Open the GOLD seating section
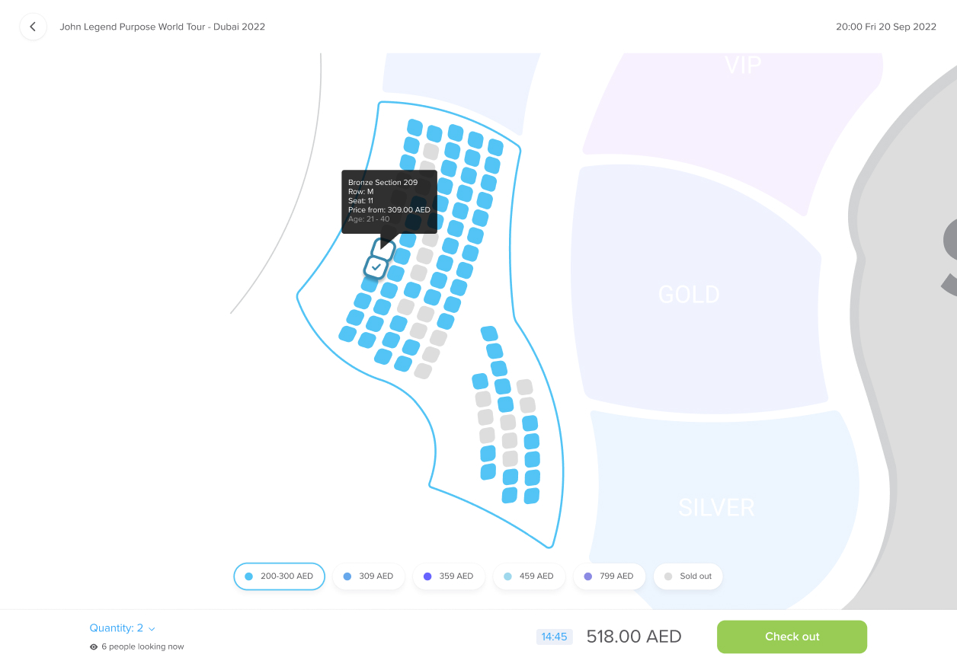Image resolution: width=957 pixels, height=664 pixels. point(689,295)
